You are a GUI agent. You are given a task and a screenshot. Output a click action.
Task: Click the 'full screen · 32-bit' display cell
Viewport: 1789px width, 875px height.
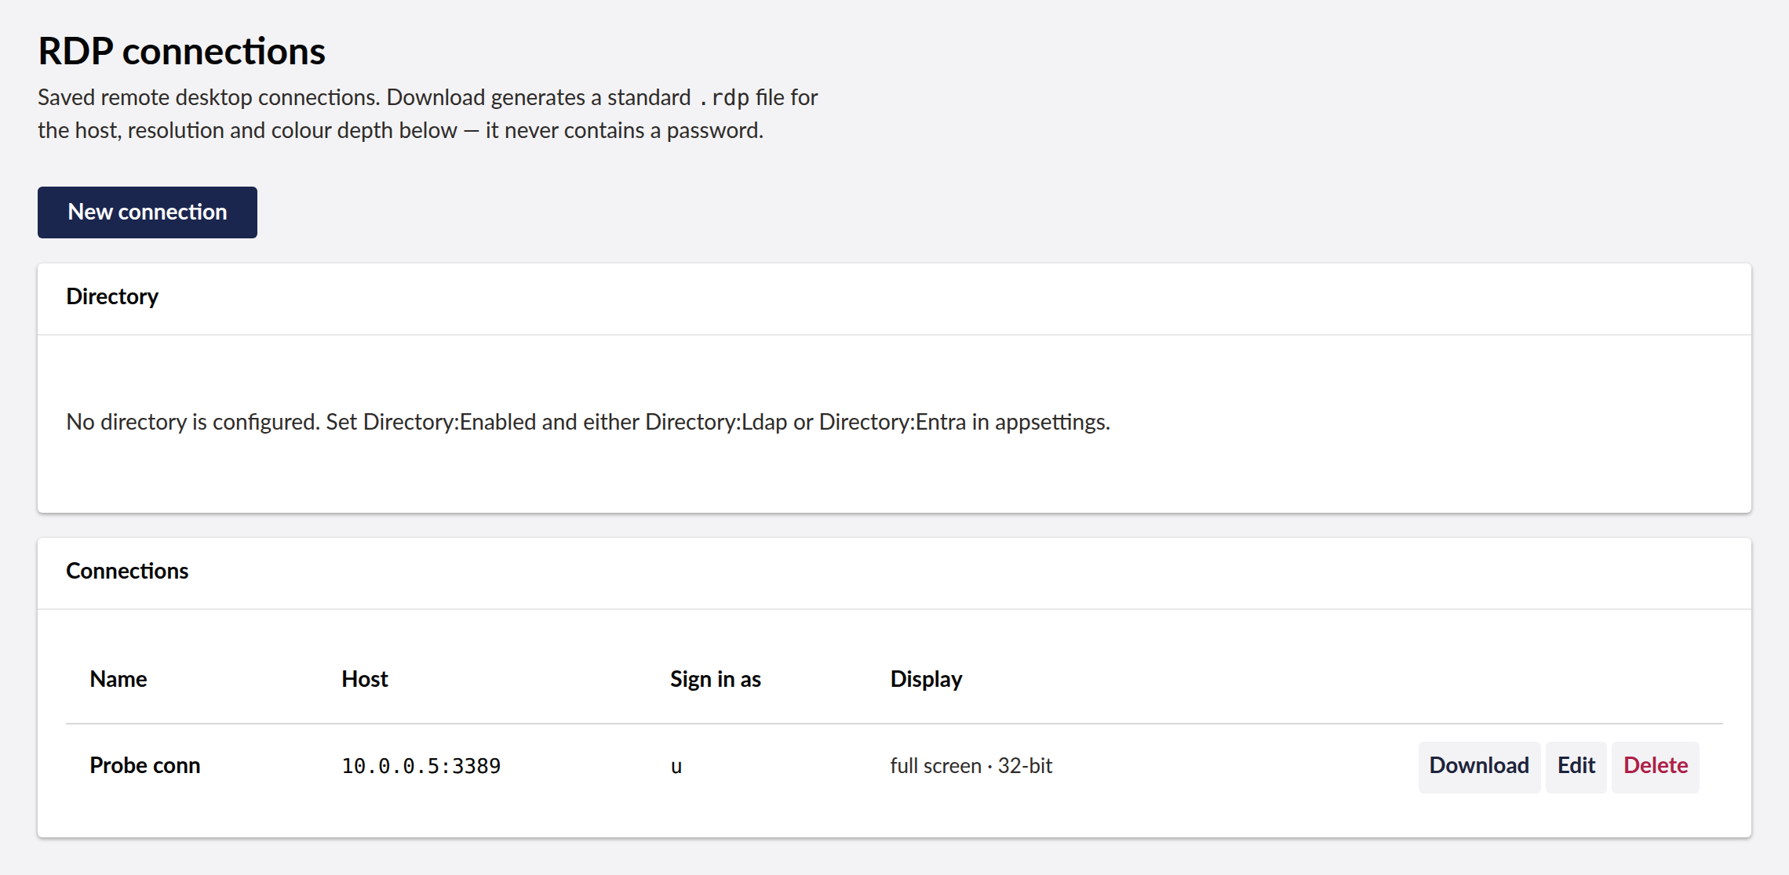point(971,766)
